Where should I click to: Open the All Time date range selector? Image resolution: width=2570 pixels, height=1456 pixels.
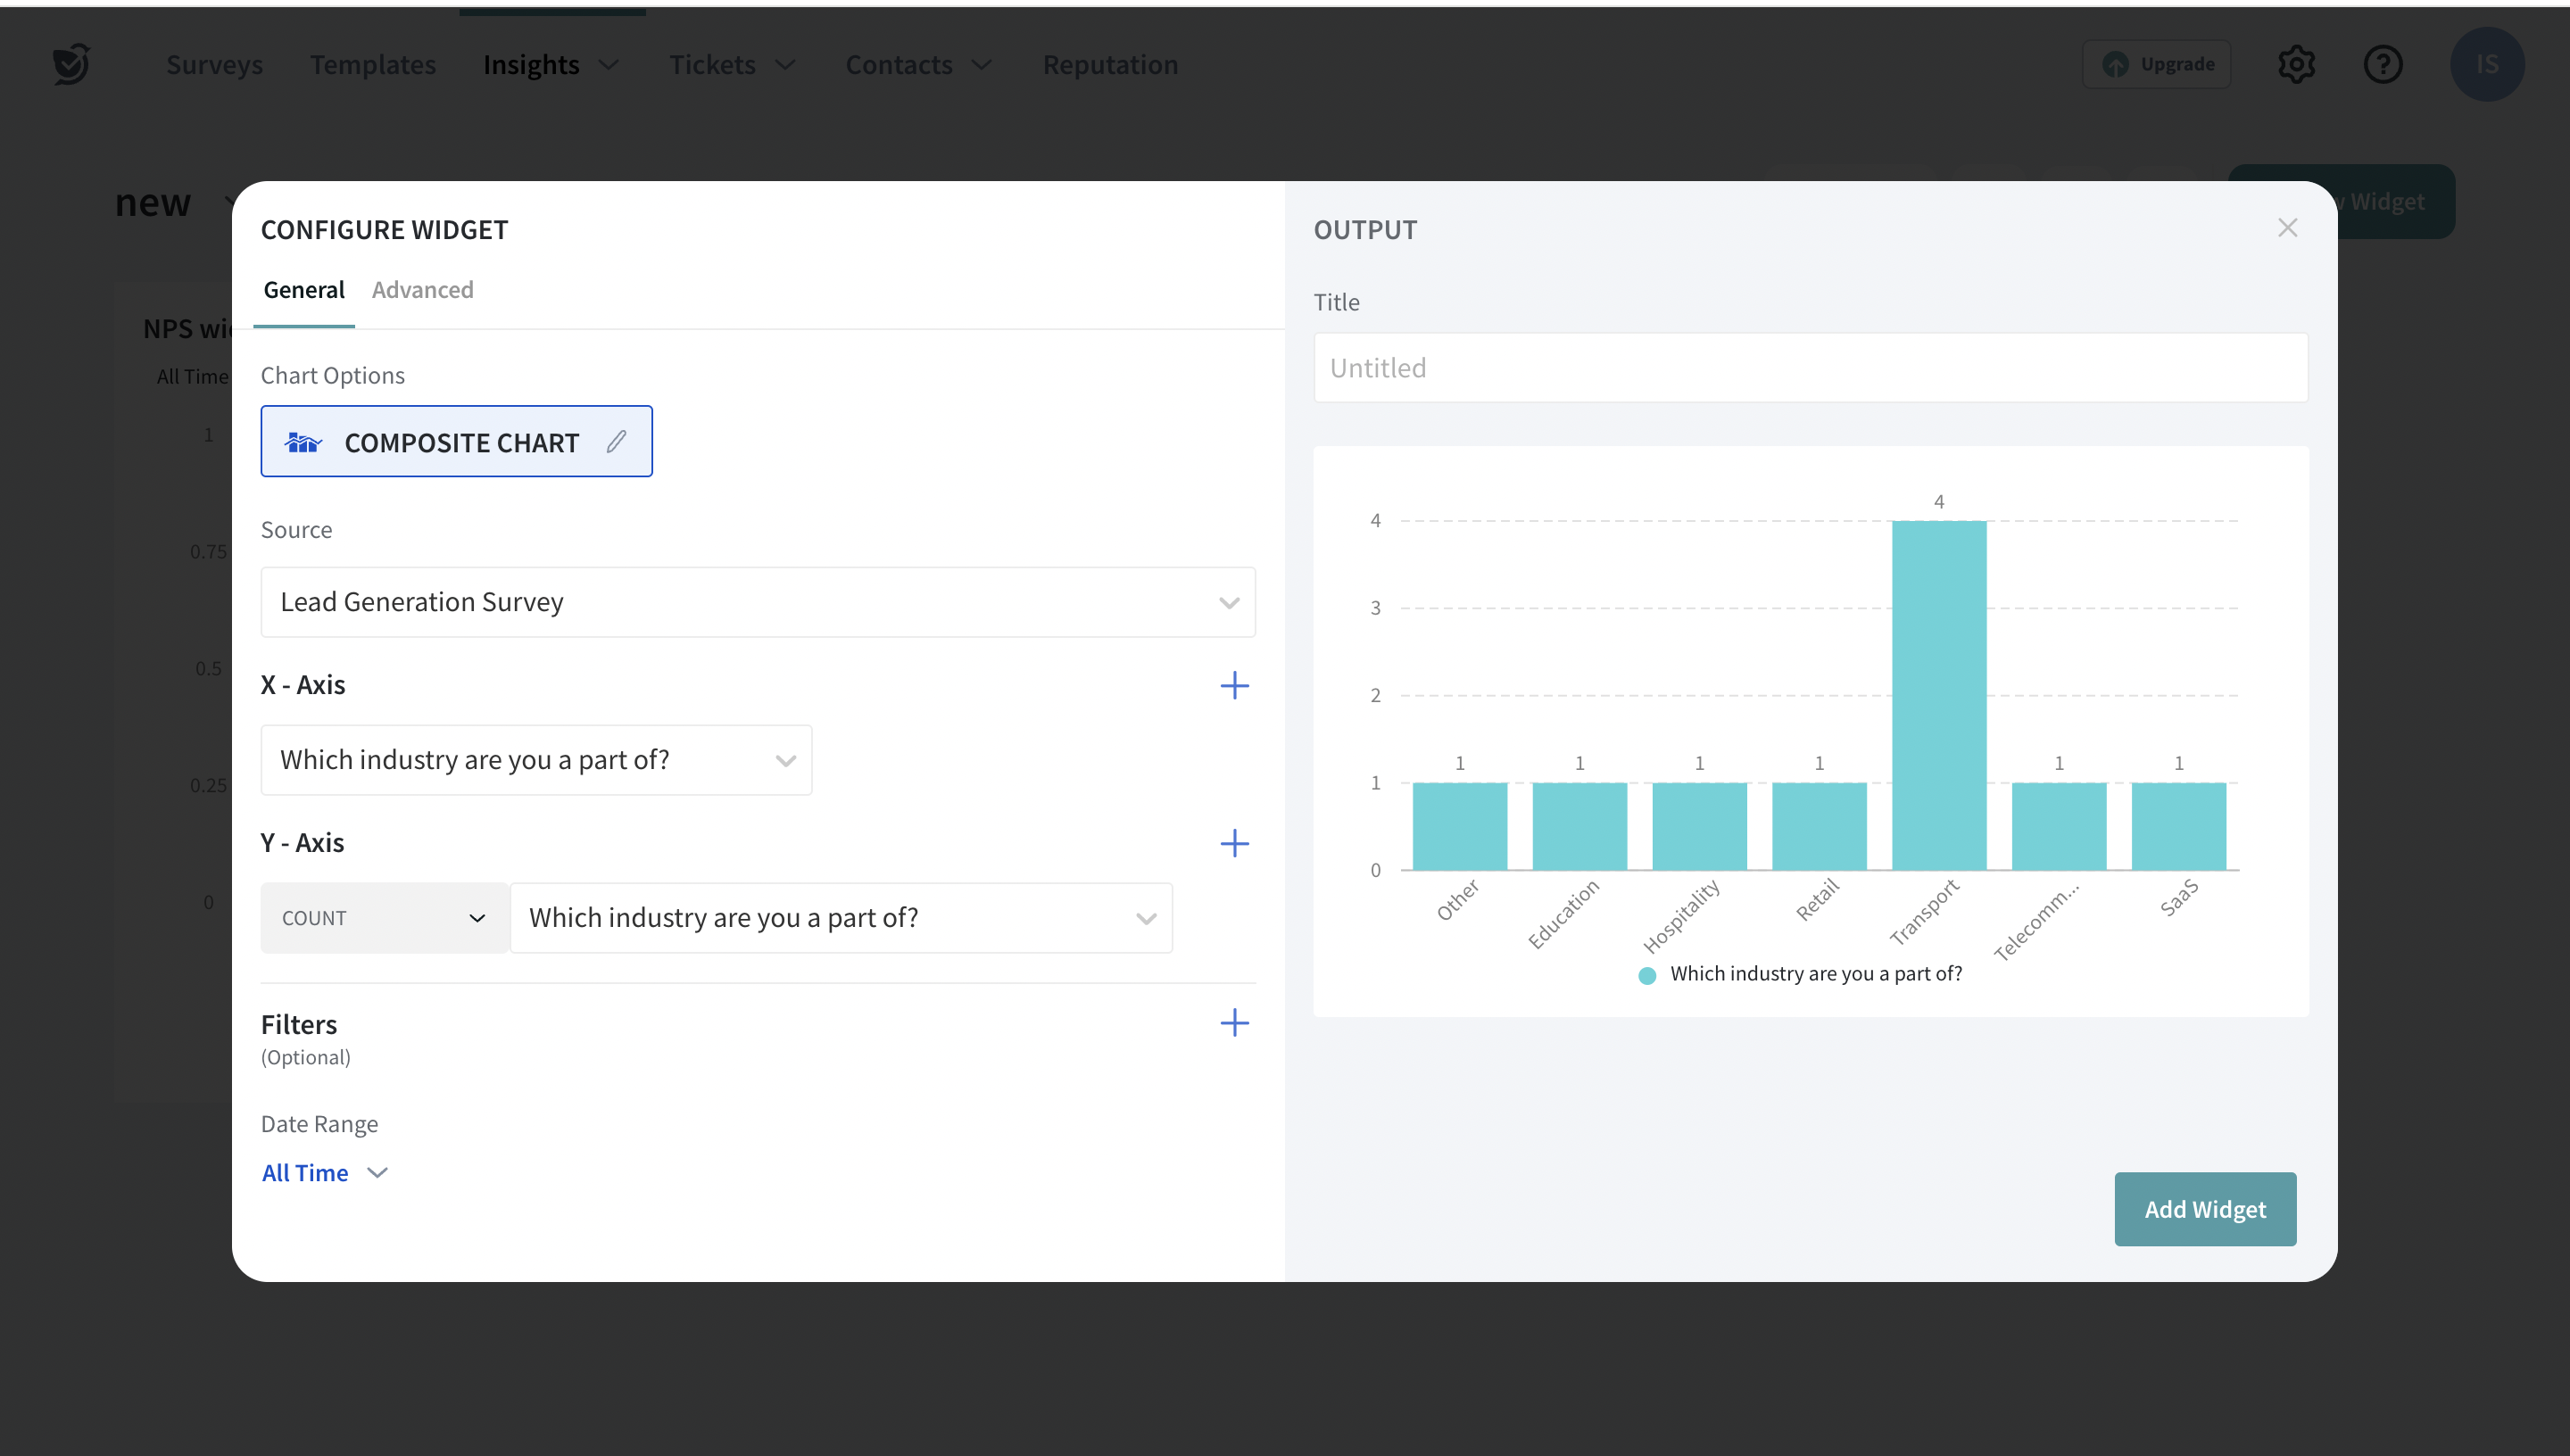point(324,1173)
